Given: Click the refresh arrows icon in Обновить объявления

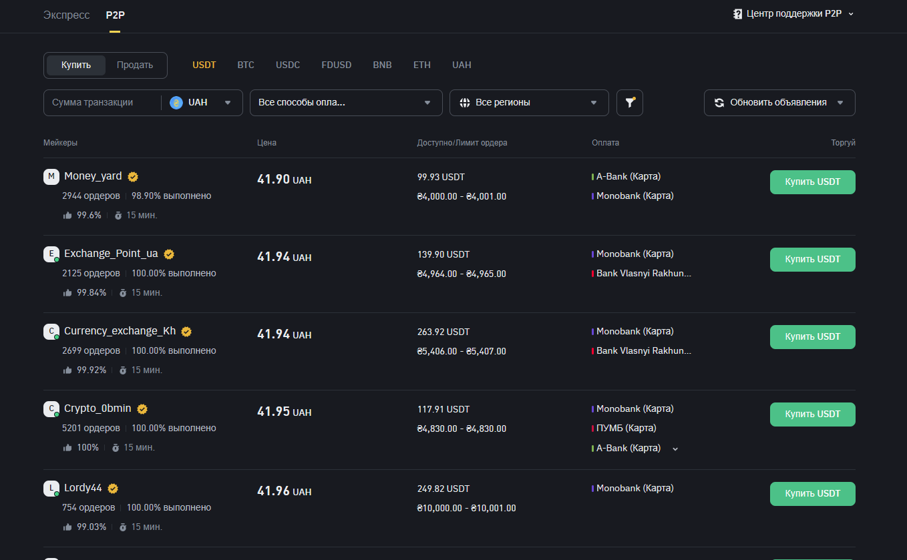Looking at the screenshot, I should [719, 103].
